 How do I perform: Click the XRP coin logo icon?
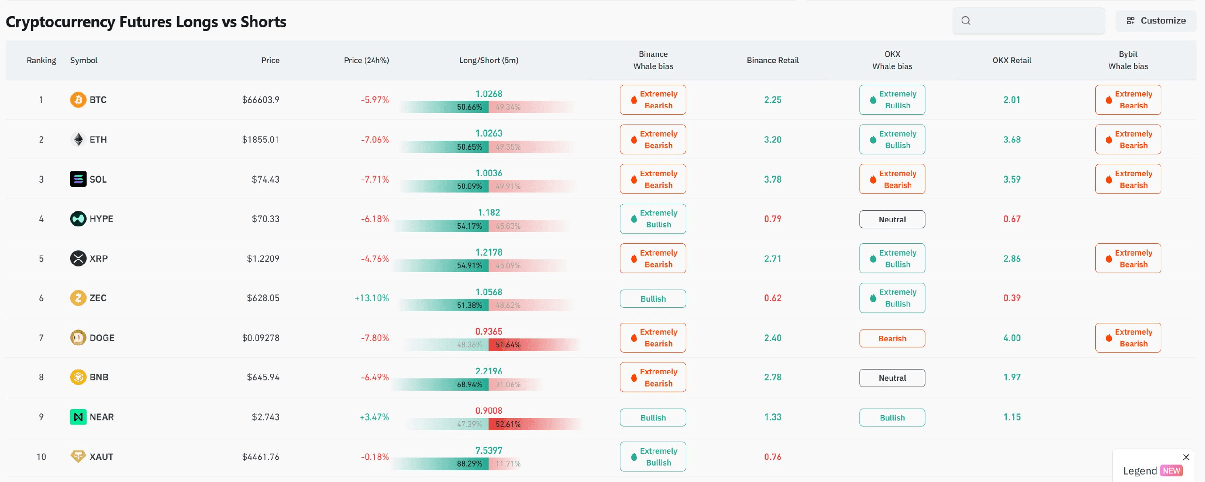pyautogui.click(x=78, y=258)
